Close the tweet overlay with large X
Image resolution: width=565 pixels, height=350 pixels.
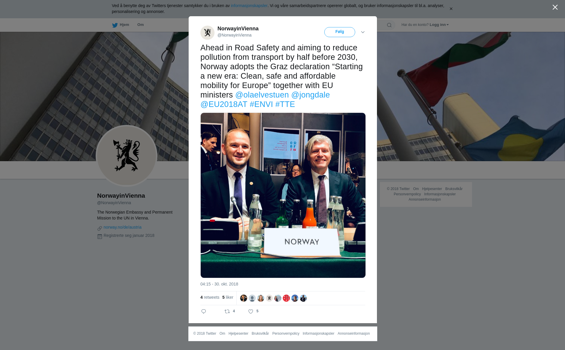pos(555,7)
